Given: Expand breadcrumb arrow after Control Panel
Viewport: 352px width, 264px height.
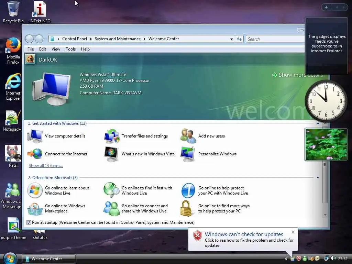Looking at the screenshot, I should (x=91, y=39).
